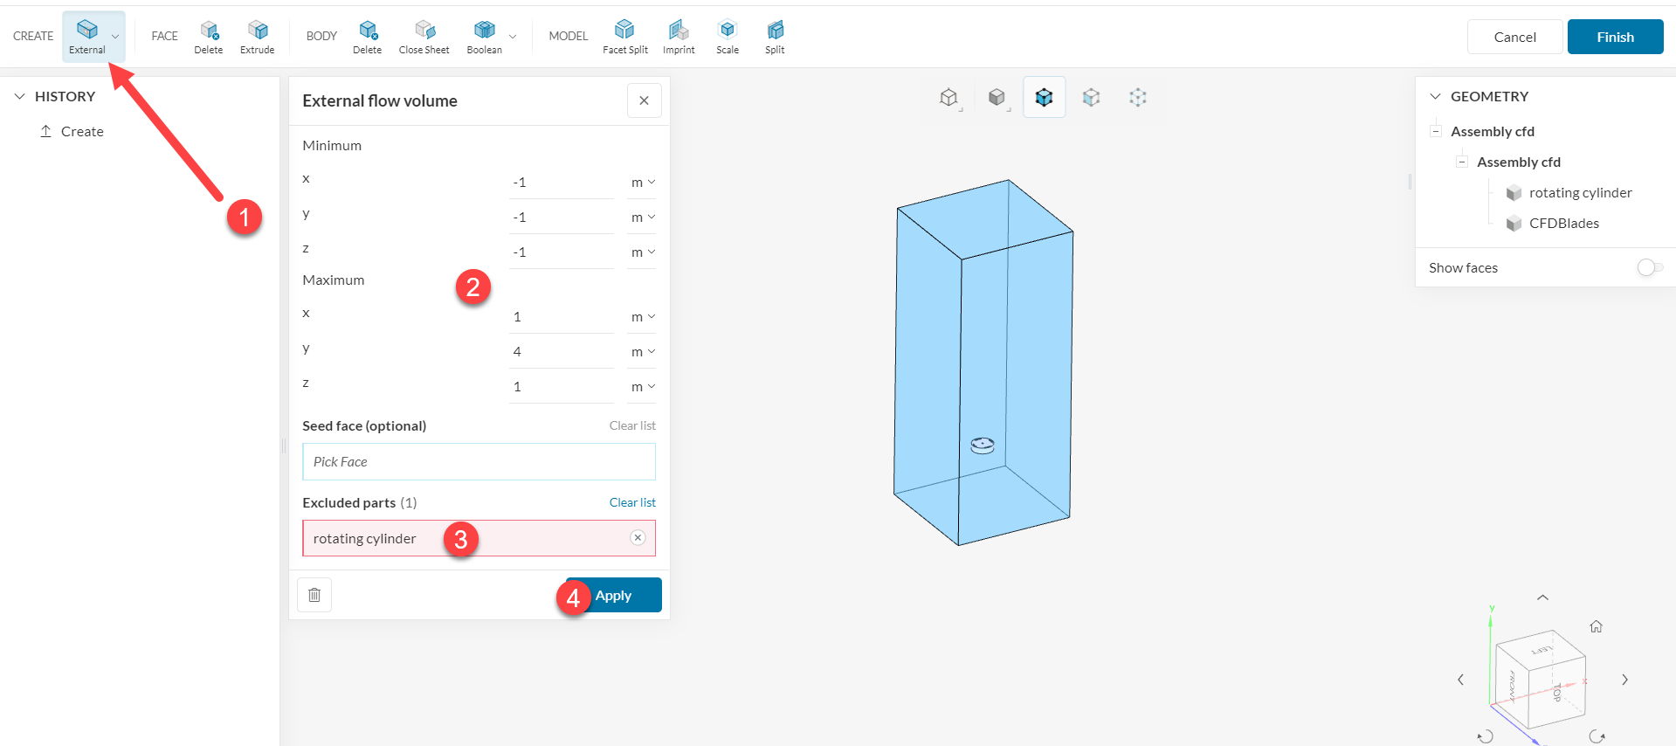This screenshot has width=1676, height=746.
Task: Open the Boolean operation tool
Action: (x=485, y=37)
